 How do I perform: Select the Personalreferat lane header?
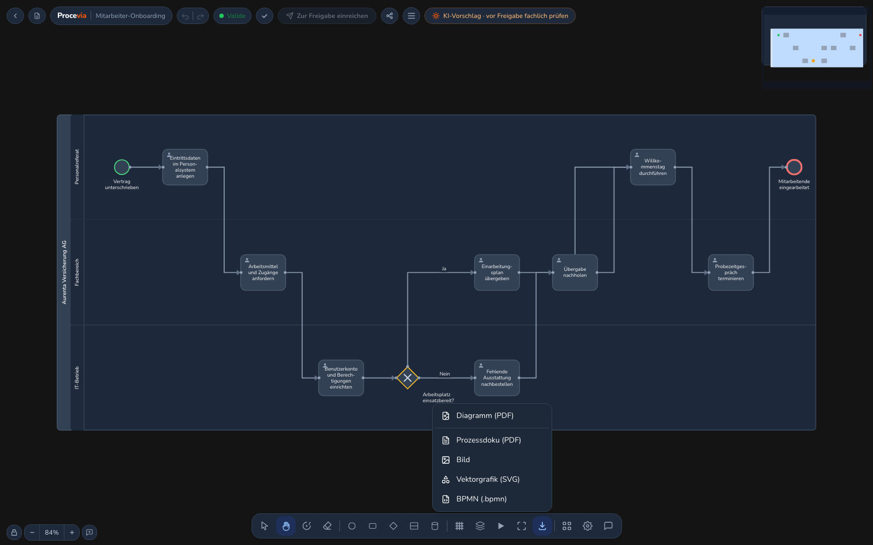point(77,167)
